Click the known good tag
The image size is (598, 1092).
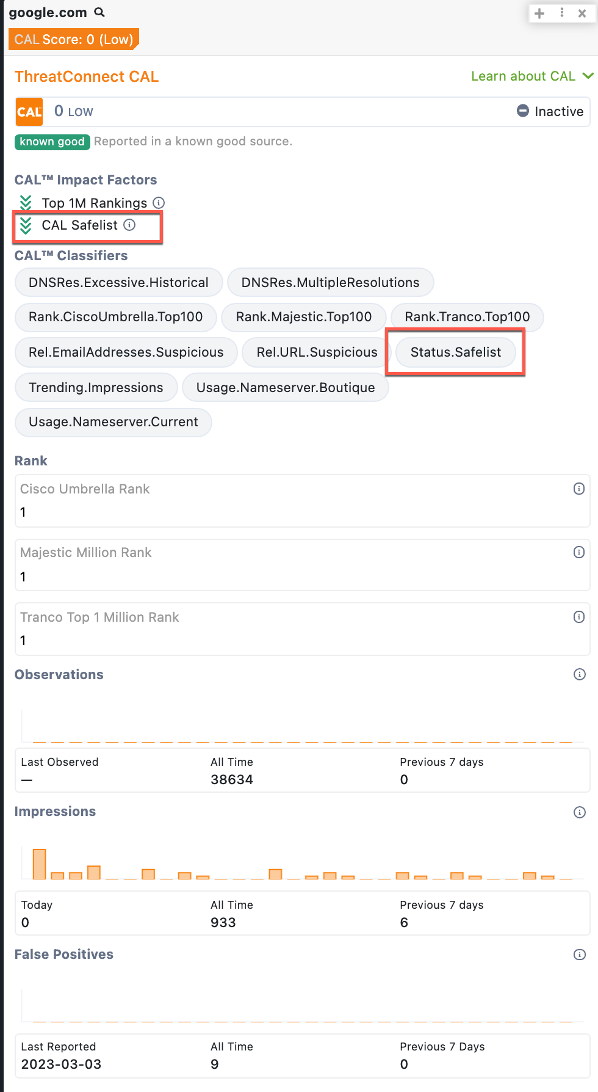click(x=52, y=142)
